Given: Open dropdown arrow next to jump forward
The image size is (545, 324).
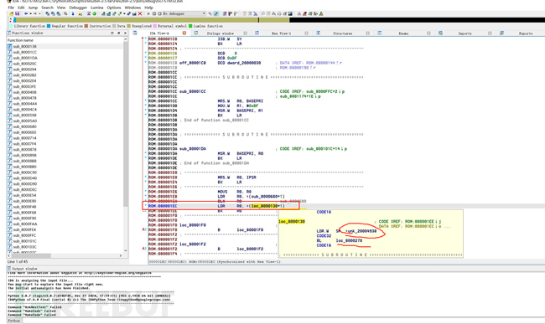Looking at the screenshot, I should click(x=39, y=14).
